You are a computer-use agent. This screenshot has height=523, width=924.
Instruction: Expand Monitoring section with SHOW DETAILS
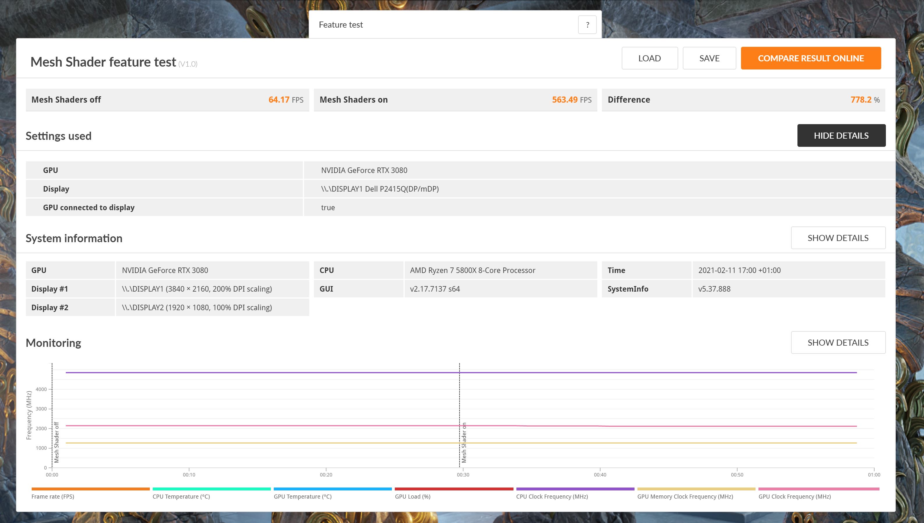(838, 342)
